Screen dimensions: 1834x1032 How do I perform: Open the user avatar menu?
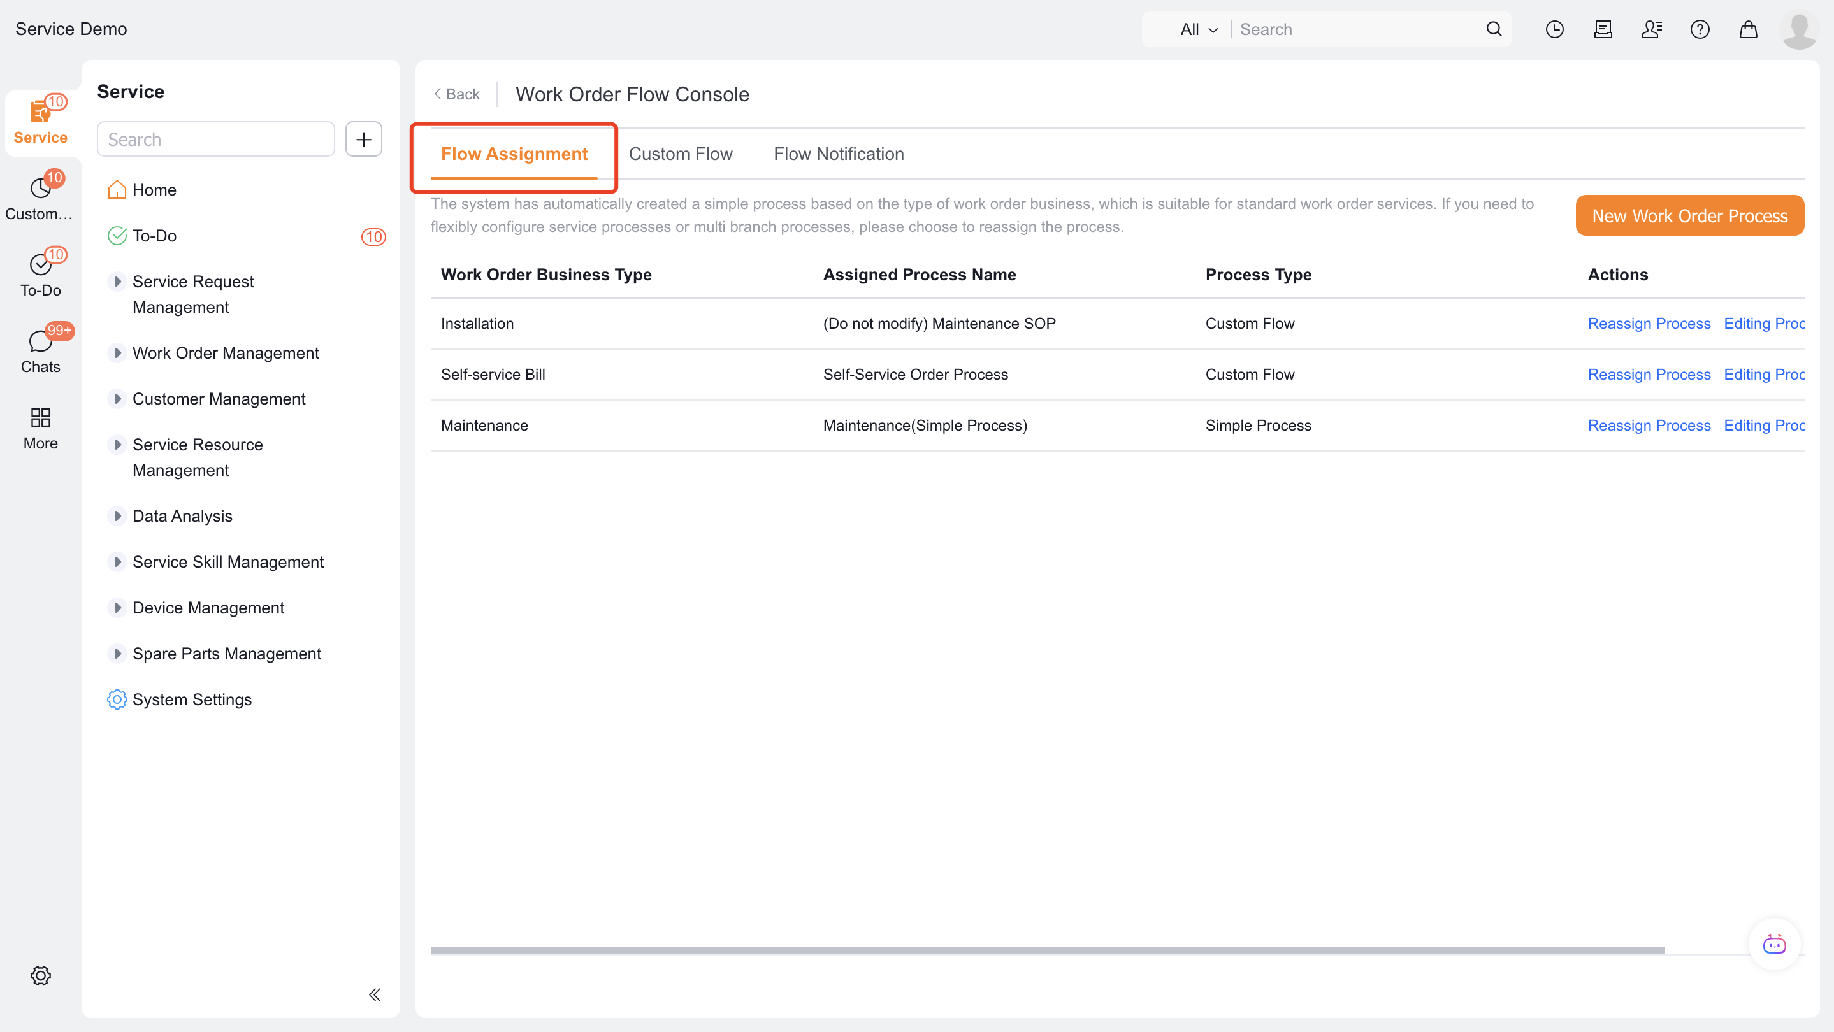tap(1799, 30)
